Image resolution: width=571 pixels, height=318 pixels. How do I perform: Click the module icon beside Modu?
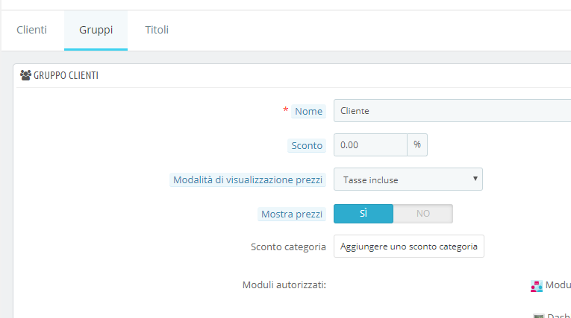[x=537, y=286]
